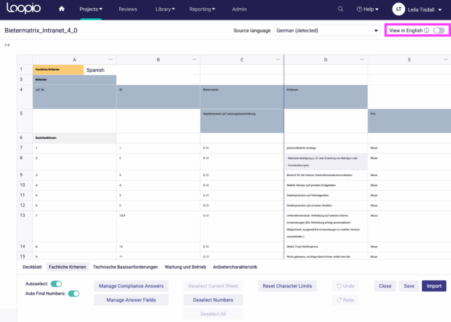Click the LT user avatar

pos(398,9)
